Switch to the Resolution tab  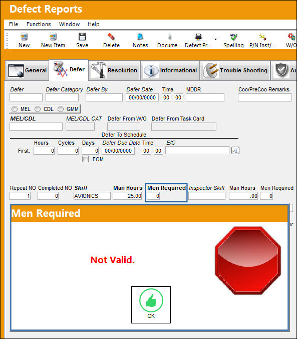click(x=114, y=70)
